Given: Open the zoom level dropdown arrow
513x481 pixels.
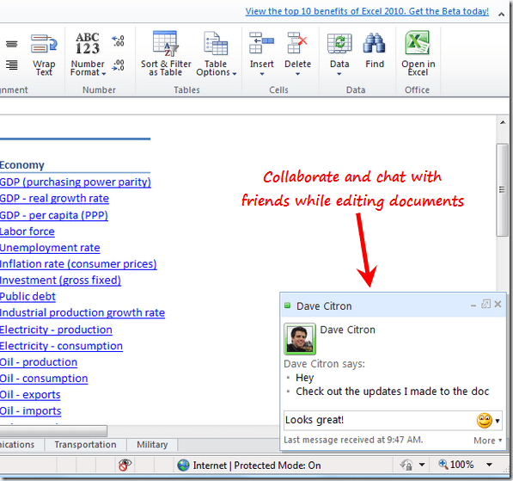Looking at the screenshot, I should (489, 465).
